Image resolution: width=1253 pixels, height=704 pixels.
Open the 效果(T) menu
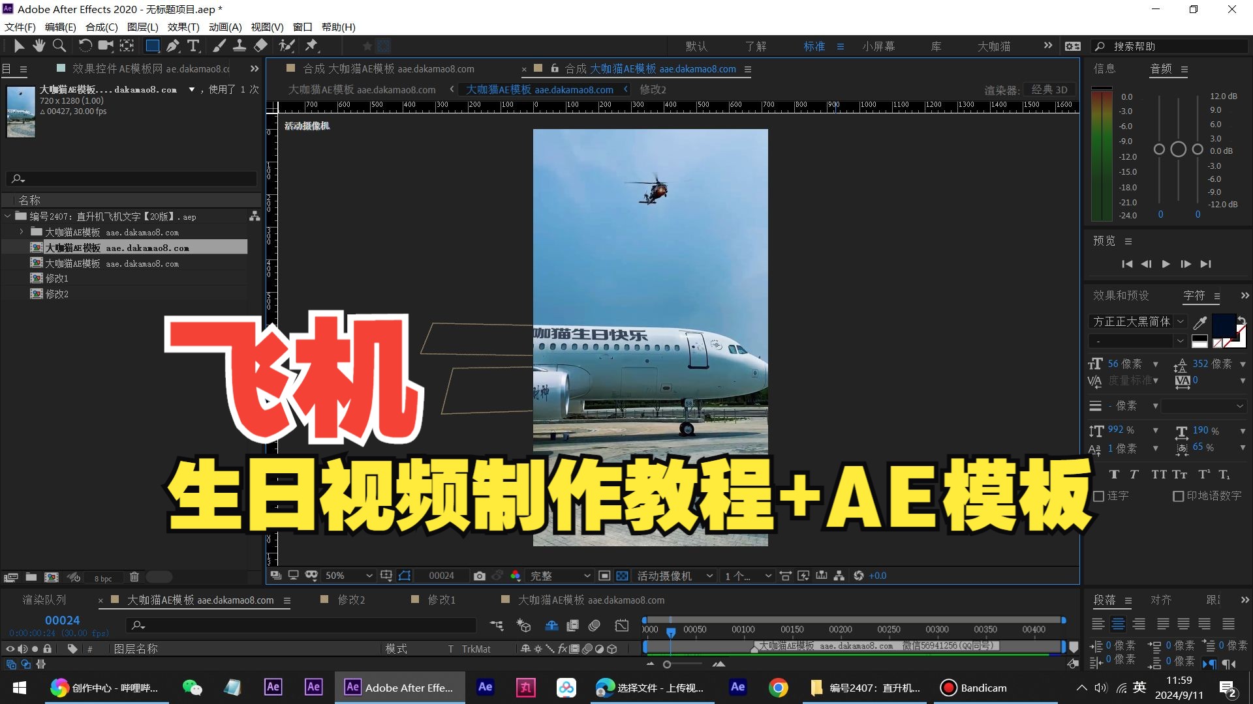pos(183,27)
